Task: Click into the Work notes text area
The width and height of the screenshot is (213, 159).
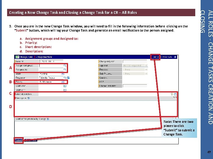Action: click(88, 129)
